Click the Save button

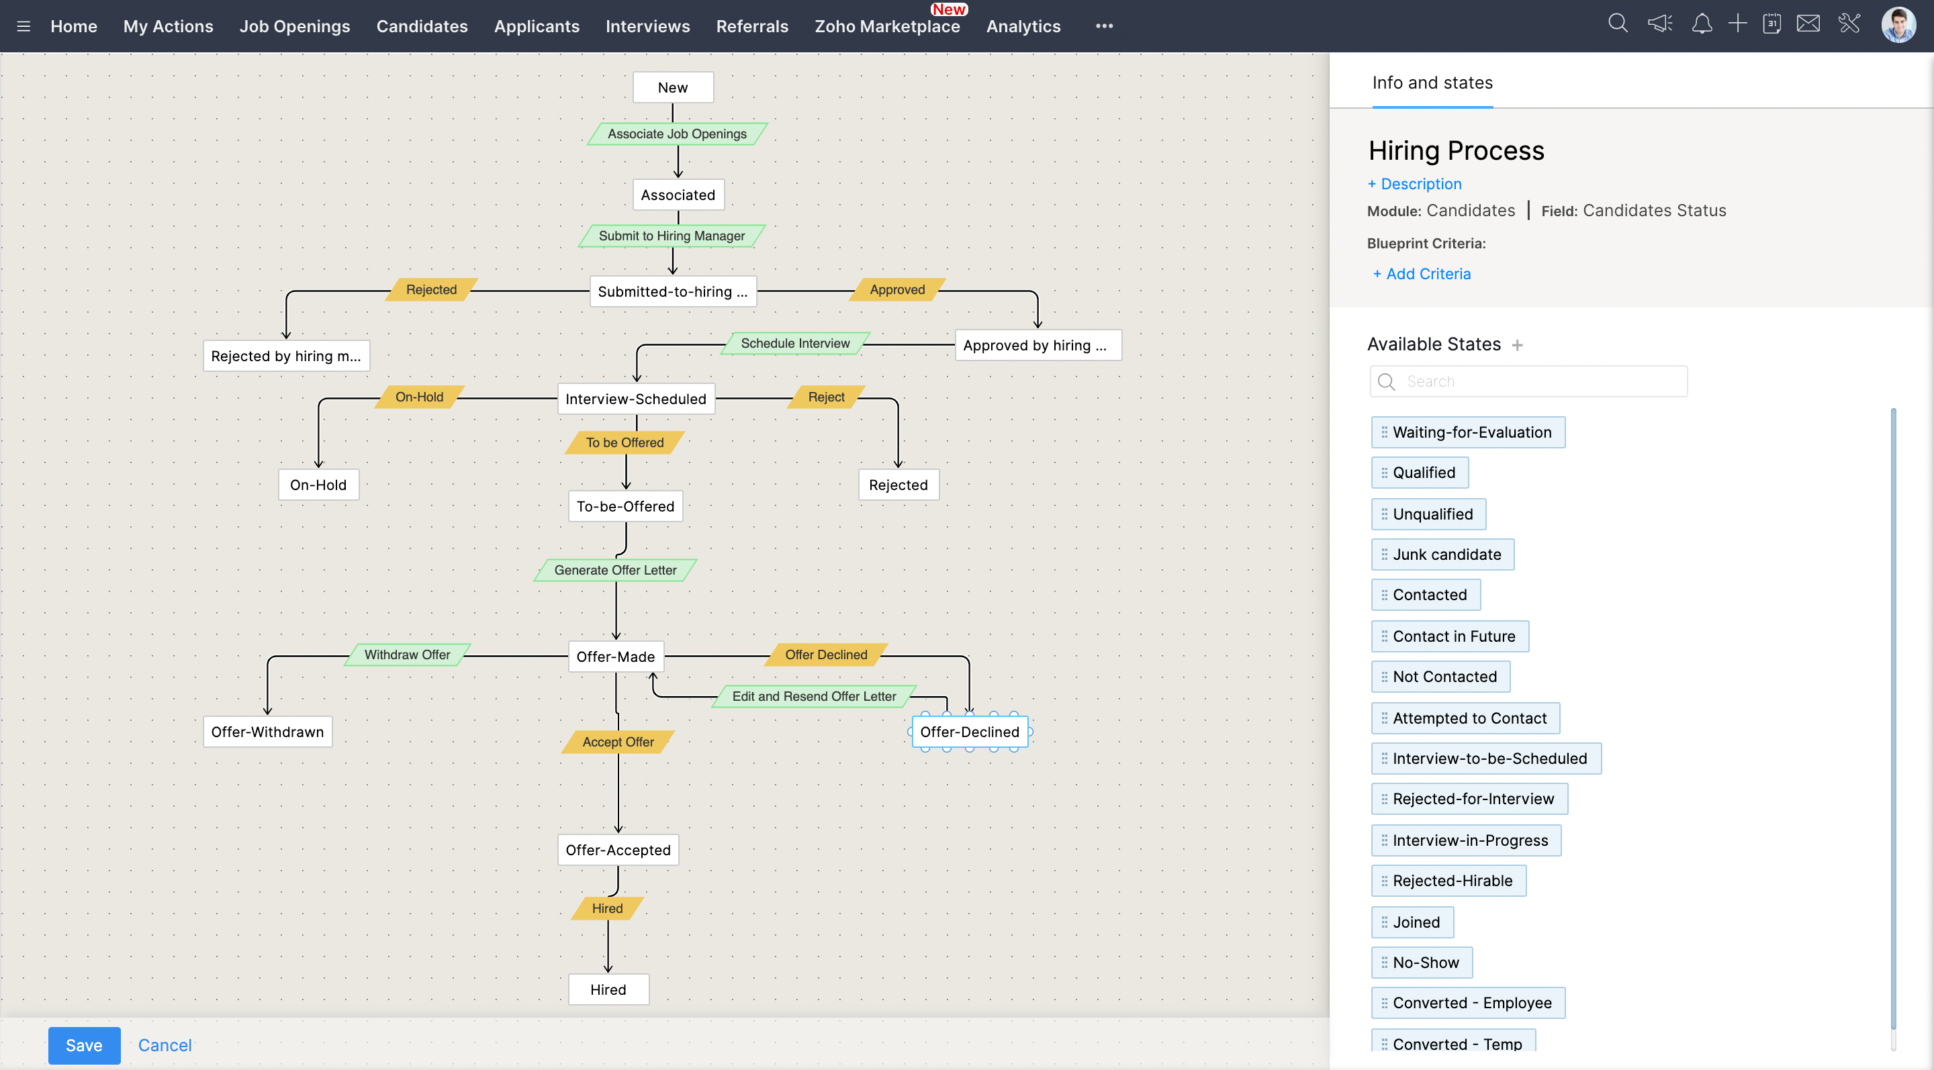[x=84, y=1044]
